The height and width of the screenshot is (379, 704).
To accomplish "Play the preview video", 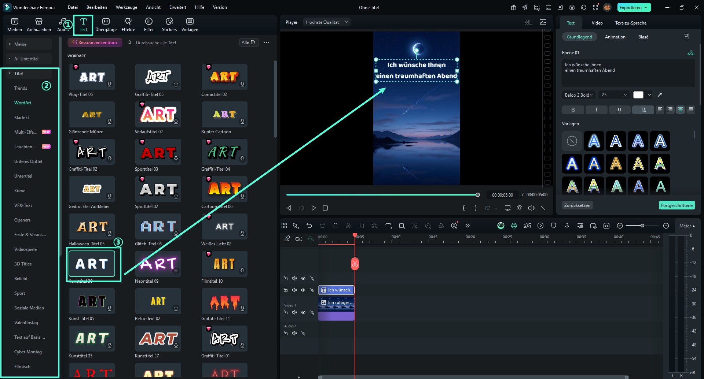I will (x=313, y=208).
